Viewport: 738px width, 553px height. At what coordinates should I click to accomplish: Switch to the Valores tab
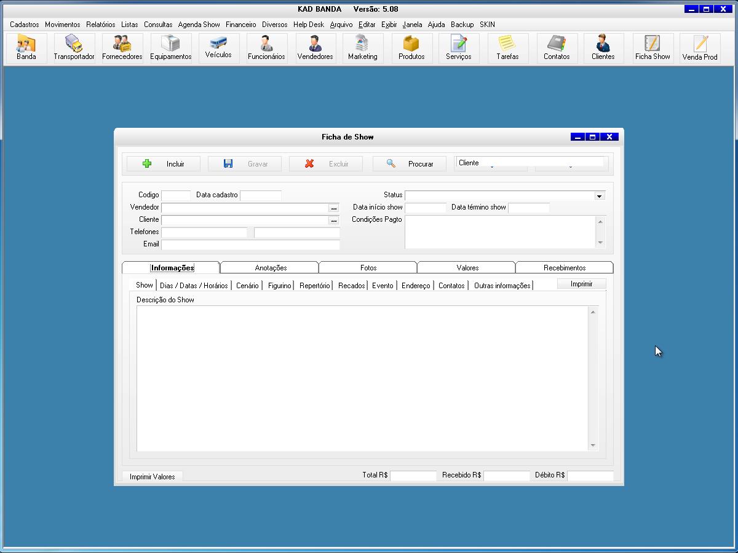coord(467,268)
